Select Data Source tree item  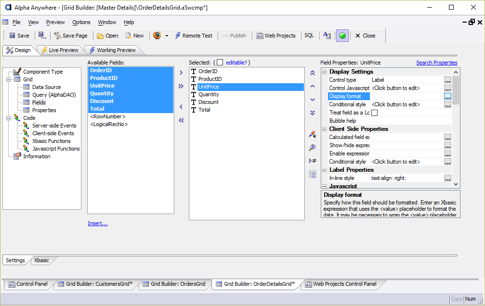tap(46, 87)
